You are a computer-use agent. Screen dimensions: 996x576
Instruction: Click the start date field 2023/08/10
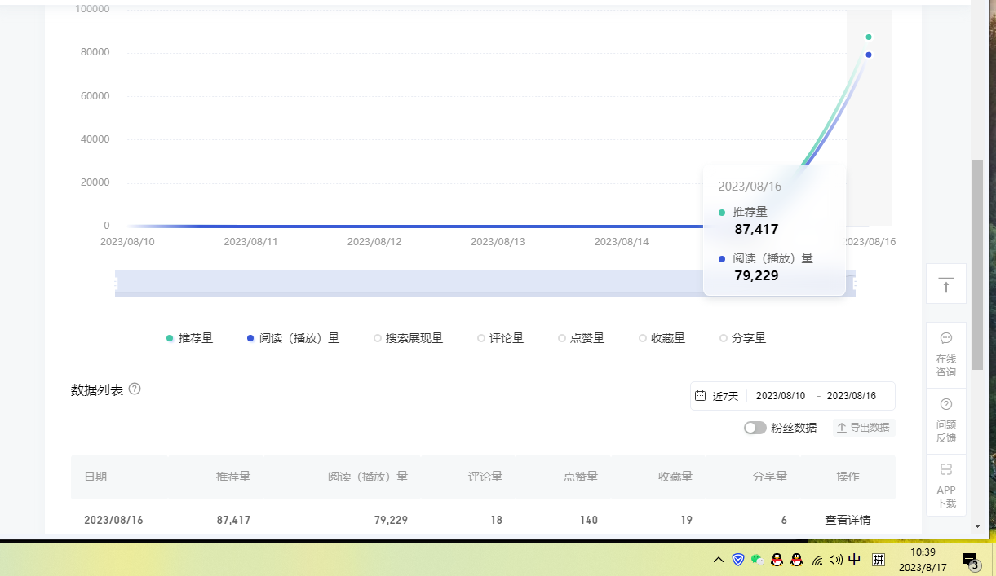pos(781,396)
